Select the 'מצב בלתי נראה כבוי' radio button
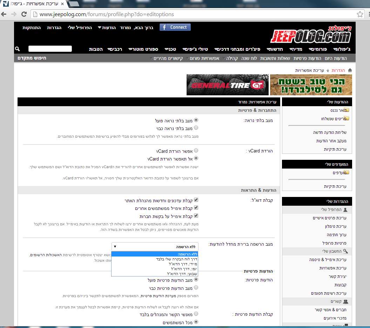Image resolution: width=370 pixels, height=328 pixels. pyautogui.click(x=196, y=128)
